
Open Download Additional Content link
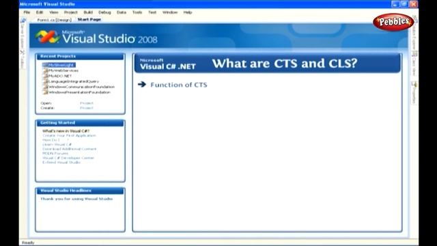point(70,149)
